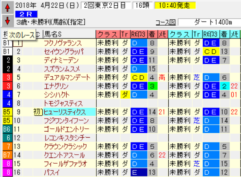Click red memo 01 in シシハクト row

point(234,95)
